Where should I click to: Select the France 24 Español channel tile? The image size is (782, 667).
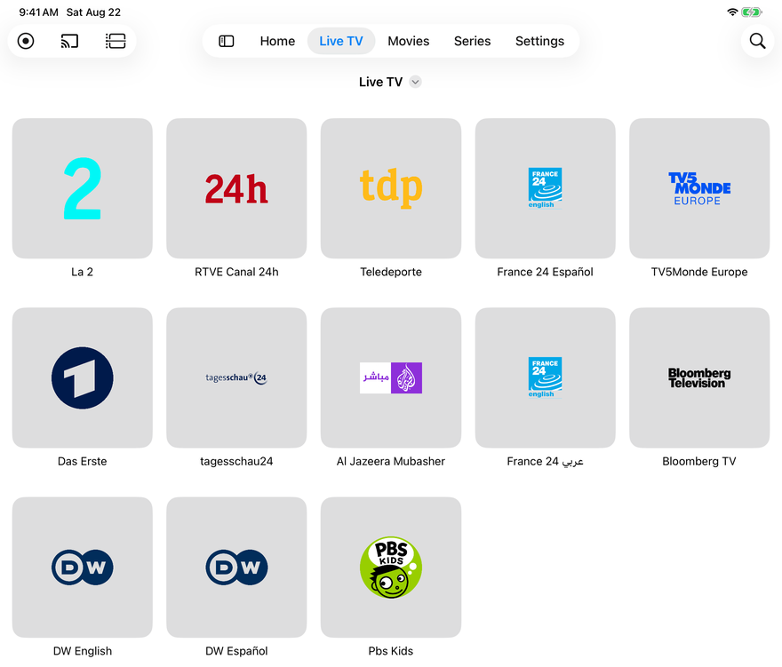(x=545, y=188)
